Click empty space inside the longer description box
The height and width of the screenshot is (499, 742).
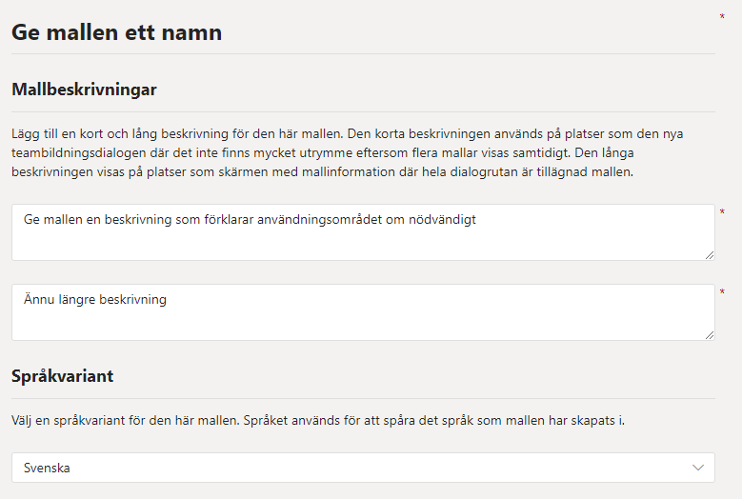click(x=429, y=321)
